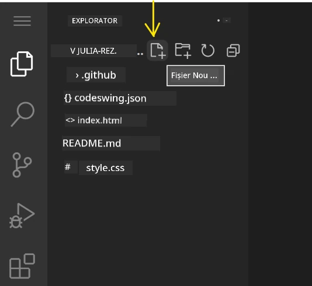Click the EXPLORATOR panel title

pos(95,20)
